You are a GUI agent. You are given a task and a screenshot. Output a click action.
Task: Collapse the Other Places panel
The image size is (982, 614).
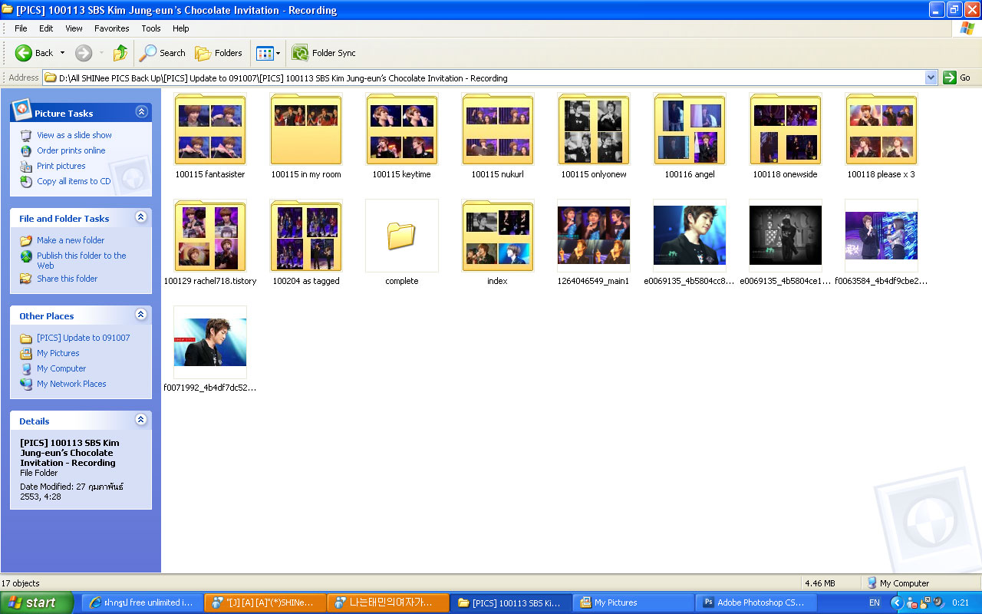click(141, 315)
